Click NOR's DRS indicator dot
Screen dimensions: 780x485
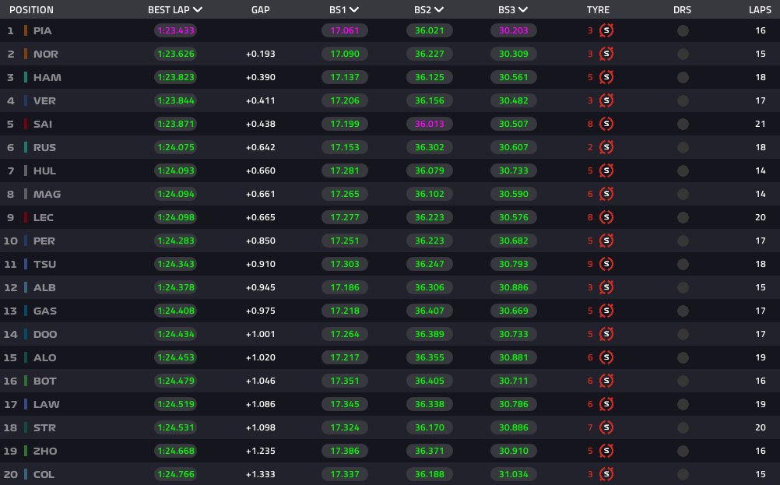683,54
